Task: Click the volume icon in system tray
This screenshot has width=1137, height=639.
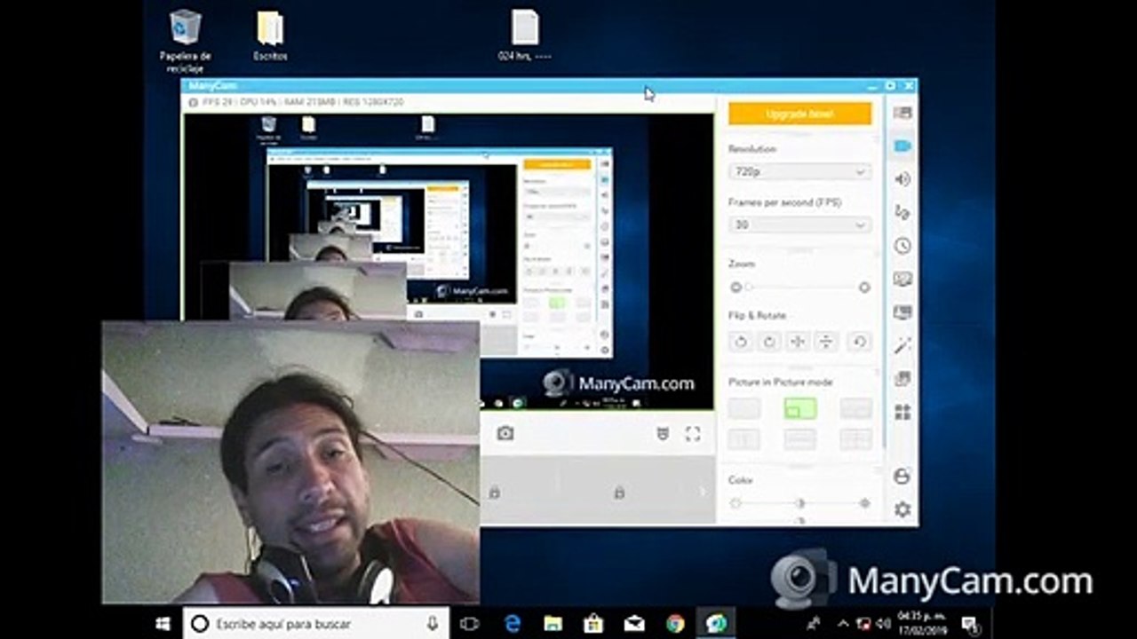Action: 883,624
